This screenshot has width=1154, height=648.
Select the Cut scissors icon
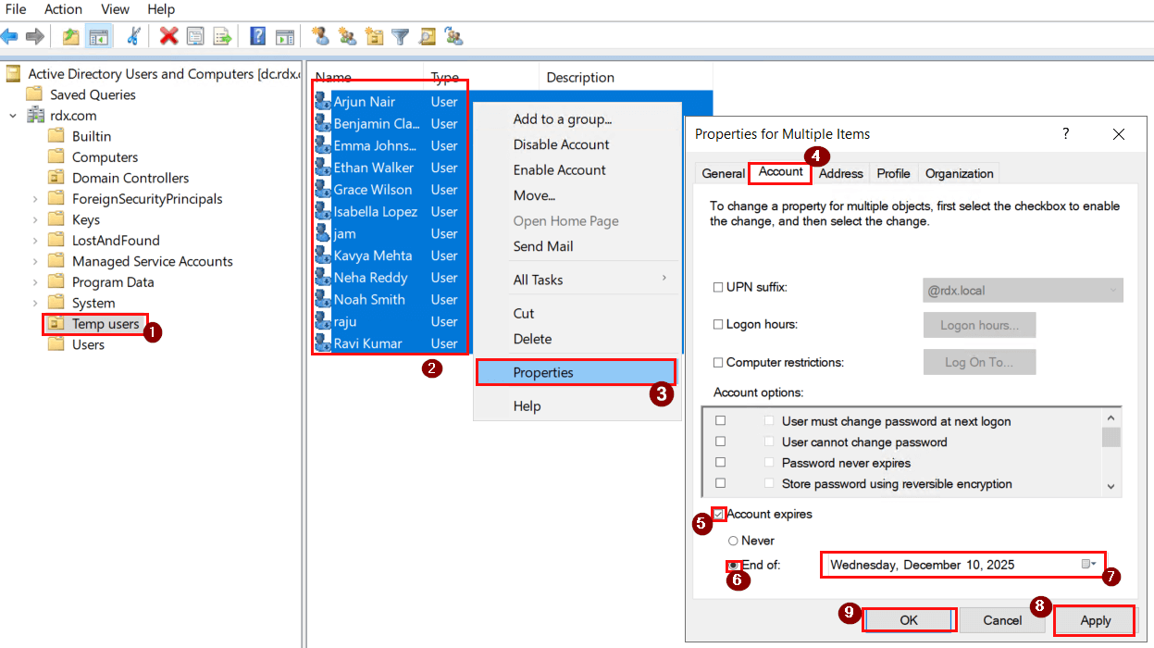(133, 36)
